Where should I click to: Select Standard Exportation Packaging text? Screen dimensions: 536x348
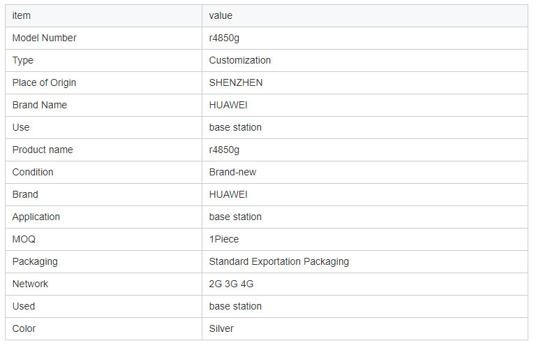(x=278, y=261)
